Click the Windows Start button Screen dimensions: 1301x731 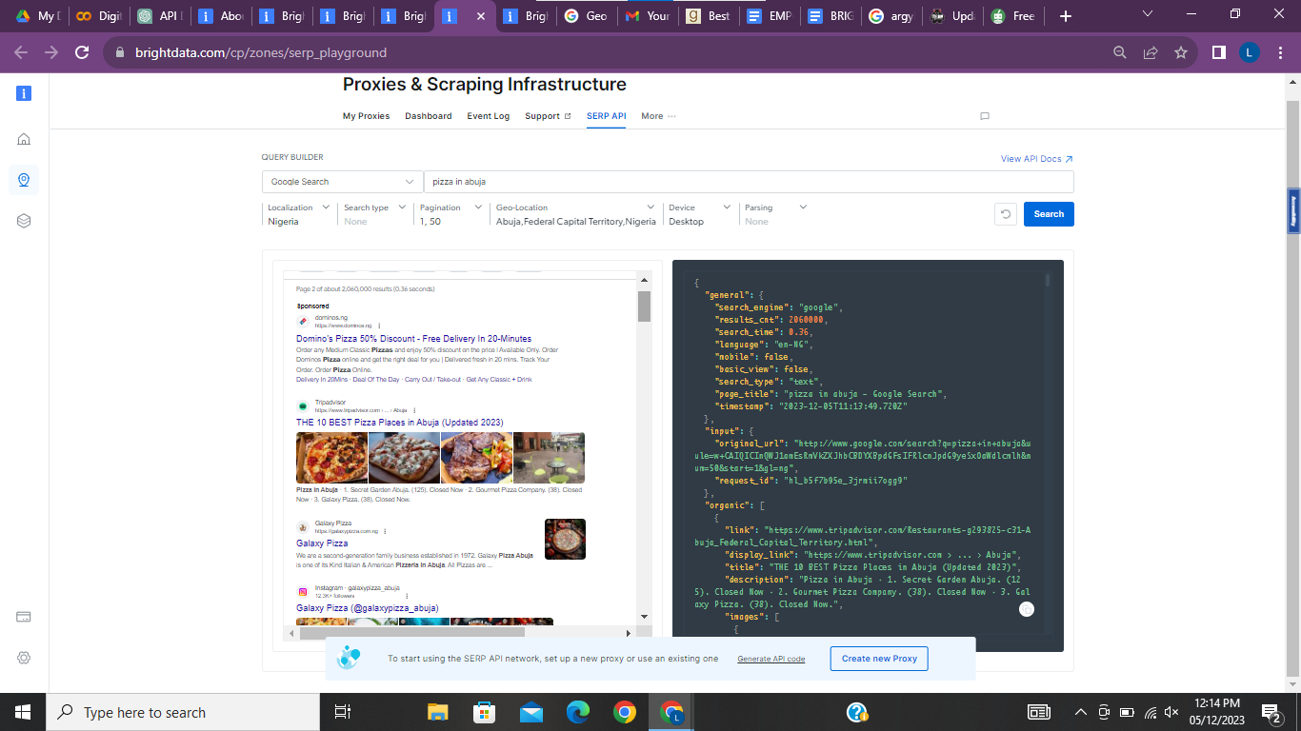coord(23,712)
